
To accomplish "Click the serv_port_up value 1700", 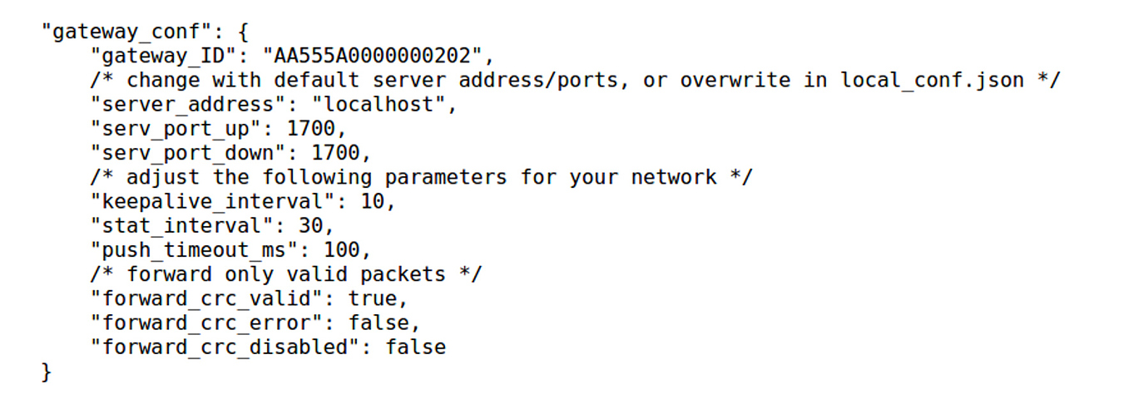I will [x=316, y=129].
